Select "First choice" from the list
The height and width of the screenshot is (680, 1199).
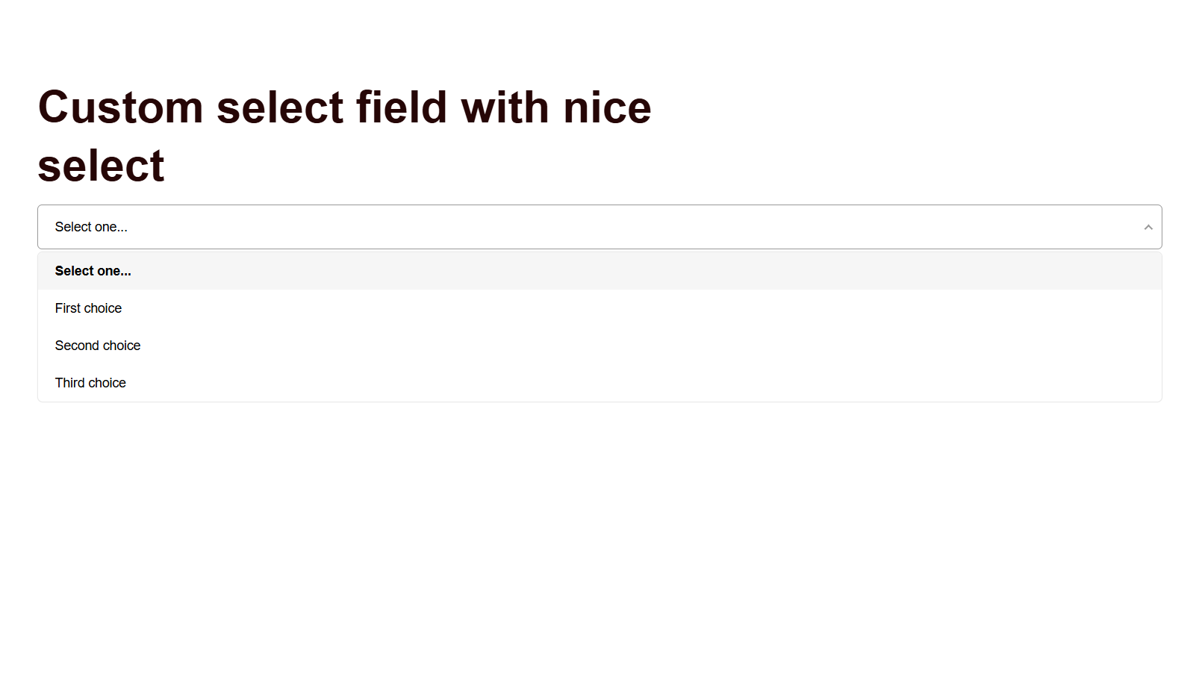point(88,308)
